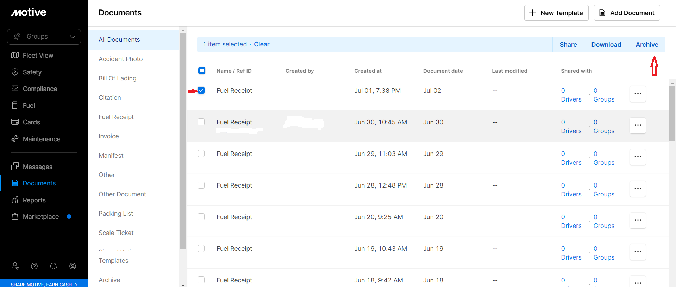The image size is (676, 287).
Task: Open Compliance icon in sidebar
Action: click(15, 89)
